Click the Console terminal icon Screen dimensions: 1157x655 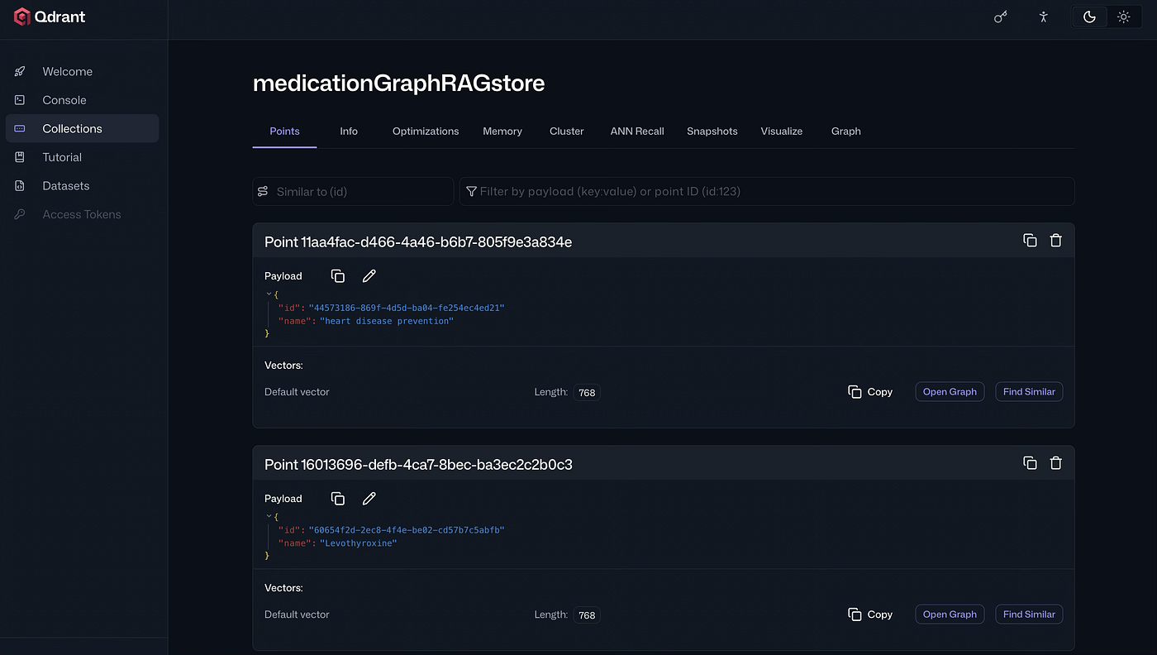(20, 100)
